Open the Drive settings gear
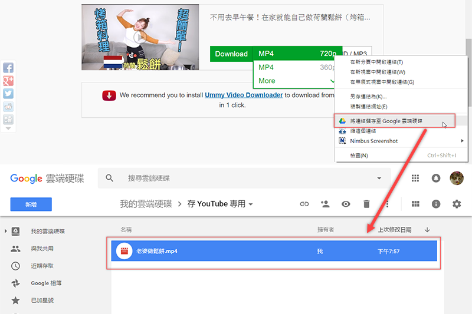This screenshot has width=472, height=314. click(457, 204)
